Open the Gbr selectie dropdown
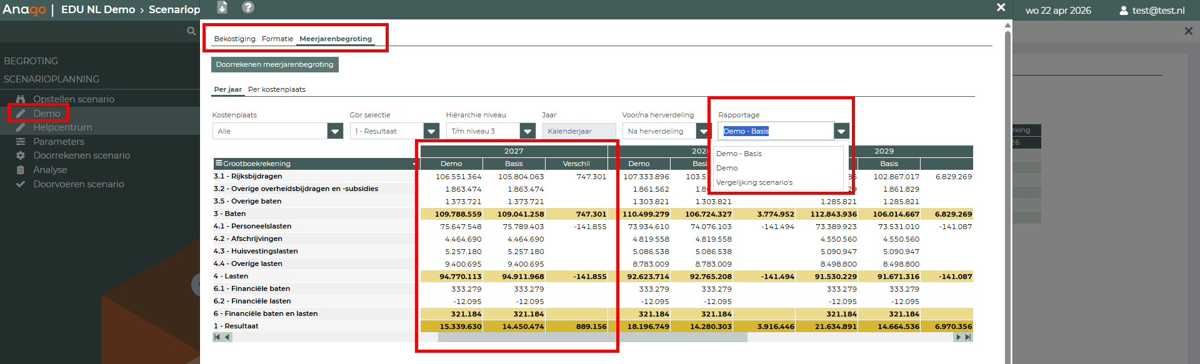The width and height of the screenshot is (1200, 364). pyautogui.click(x=431, y=131)
